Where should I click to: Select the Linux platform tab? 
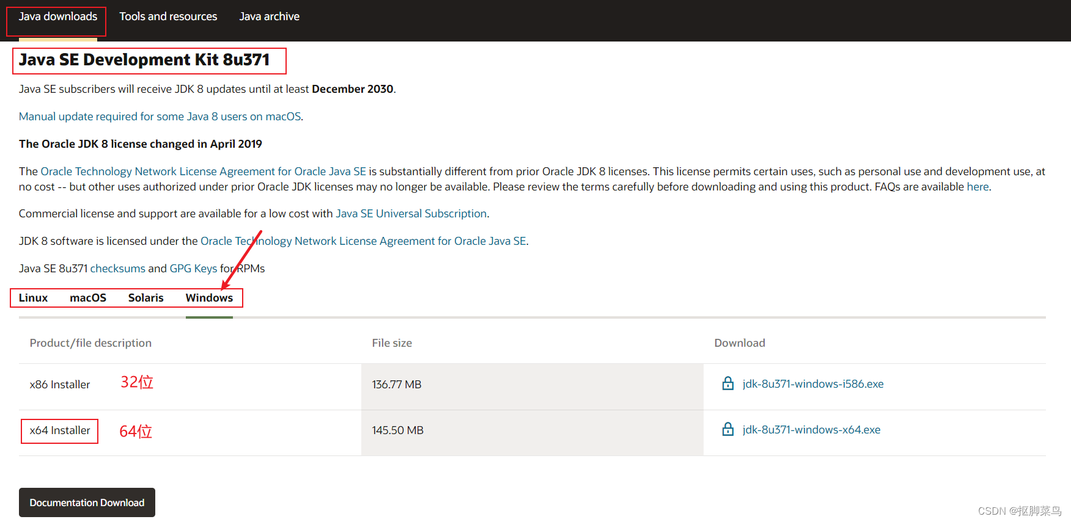pos(33,298)
